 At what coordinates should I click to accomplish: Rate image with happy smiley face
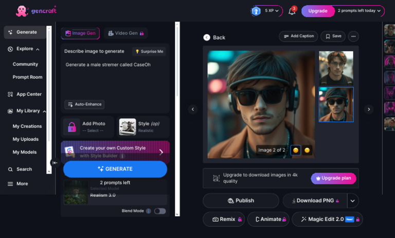coord(296,150)
